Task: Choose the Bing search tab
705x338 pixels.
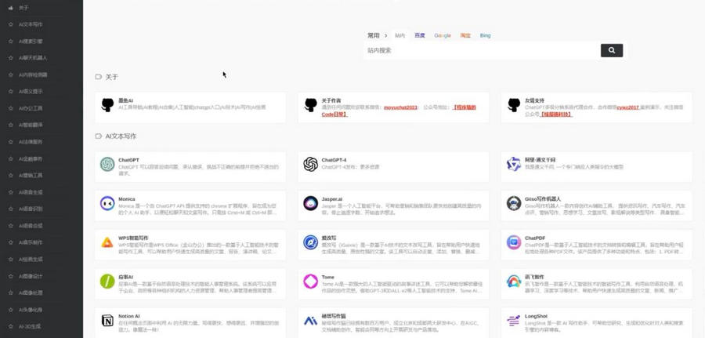Action: point(485,35)
